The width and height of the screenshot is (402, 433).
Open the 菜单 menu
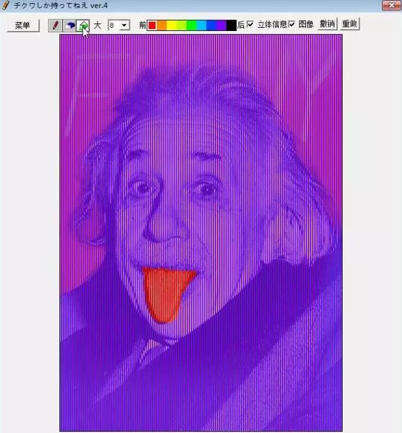pyautogui.click(x=22, y=25)
